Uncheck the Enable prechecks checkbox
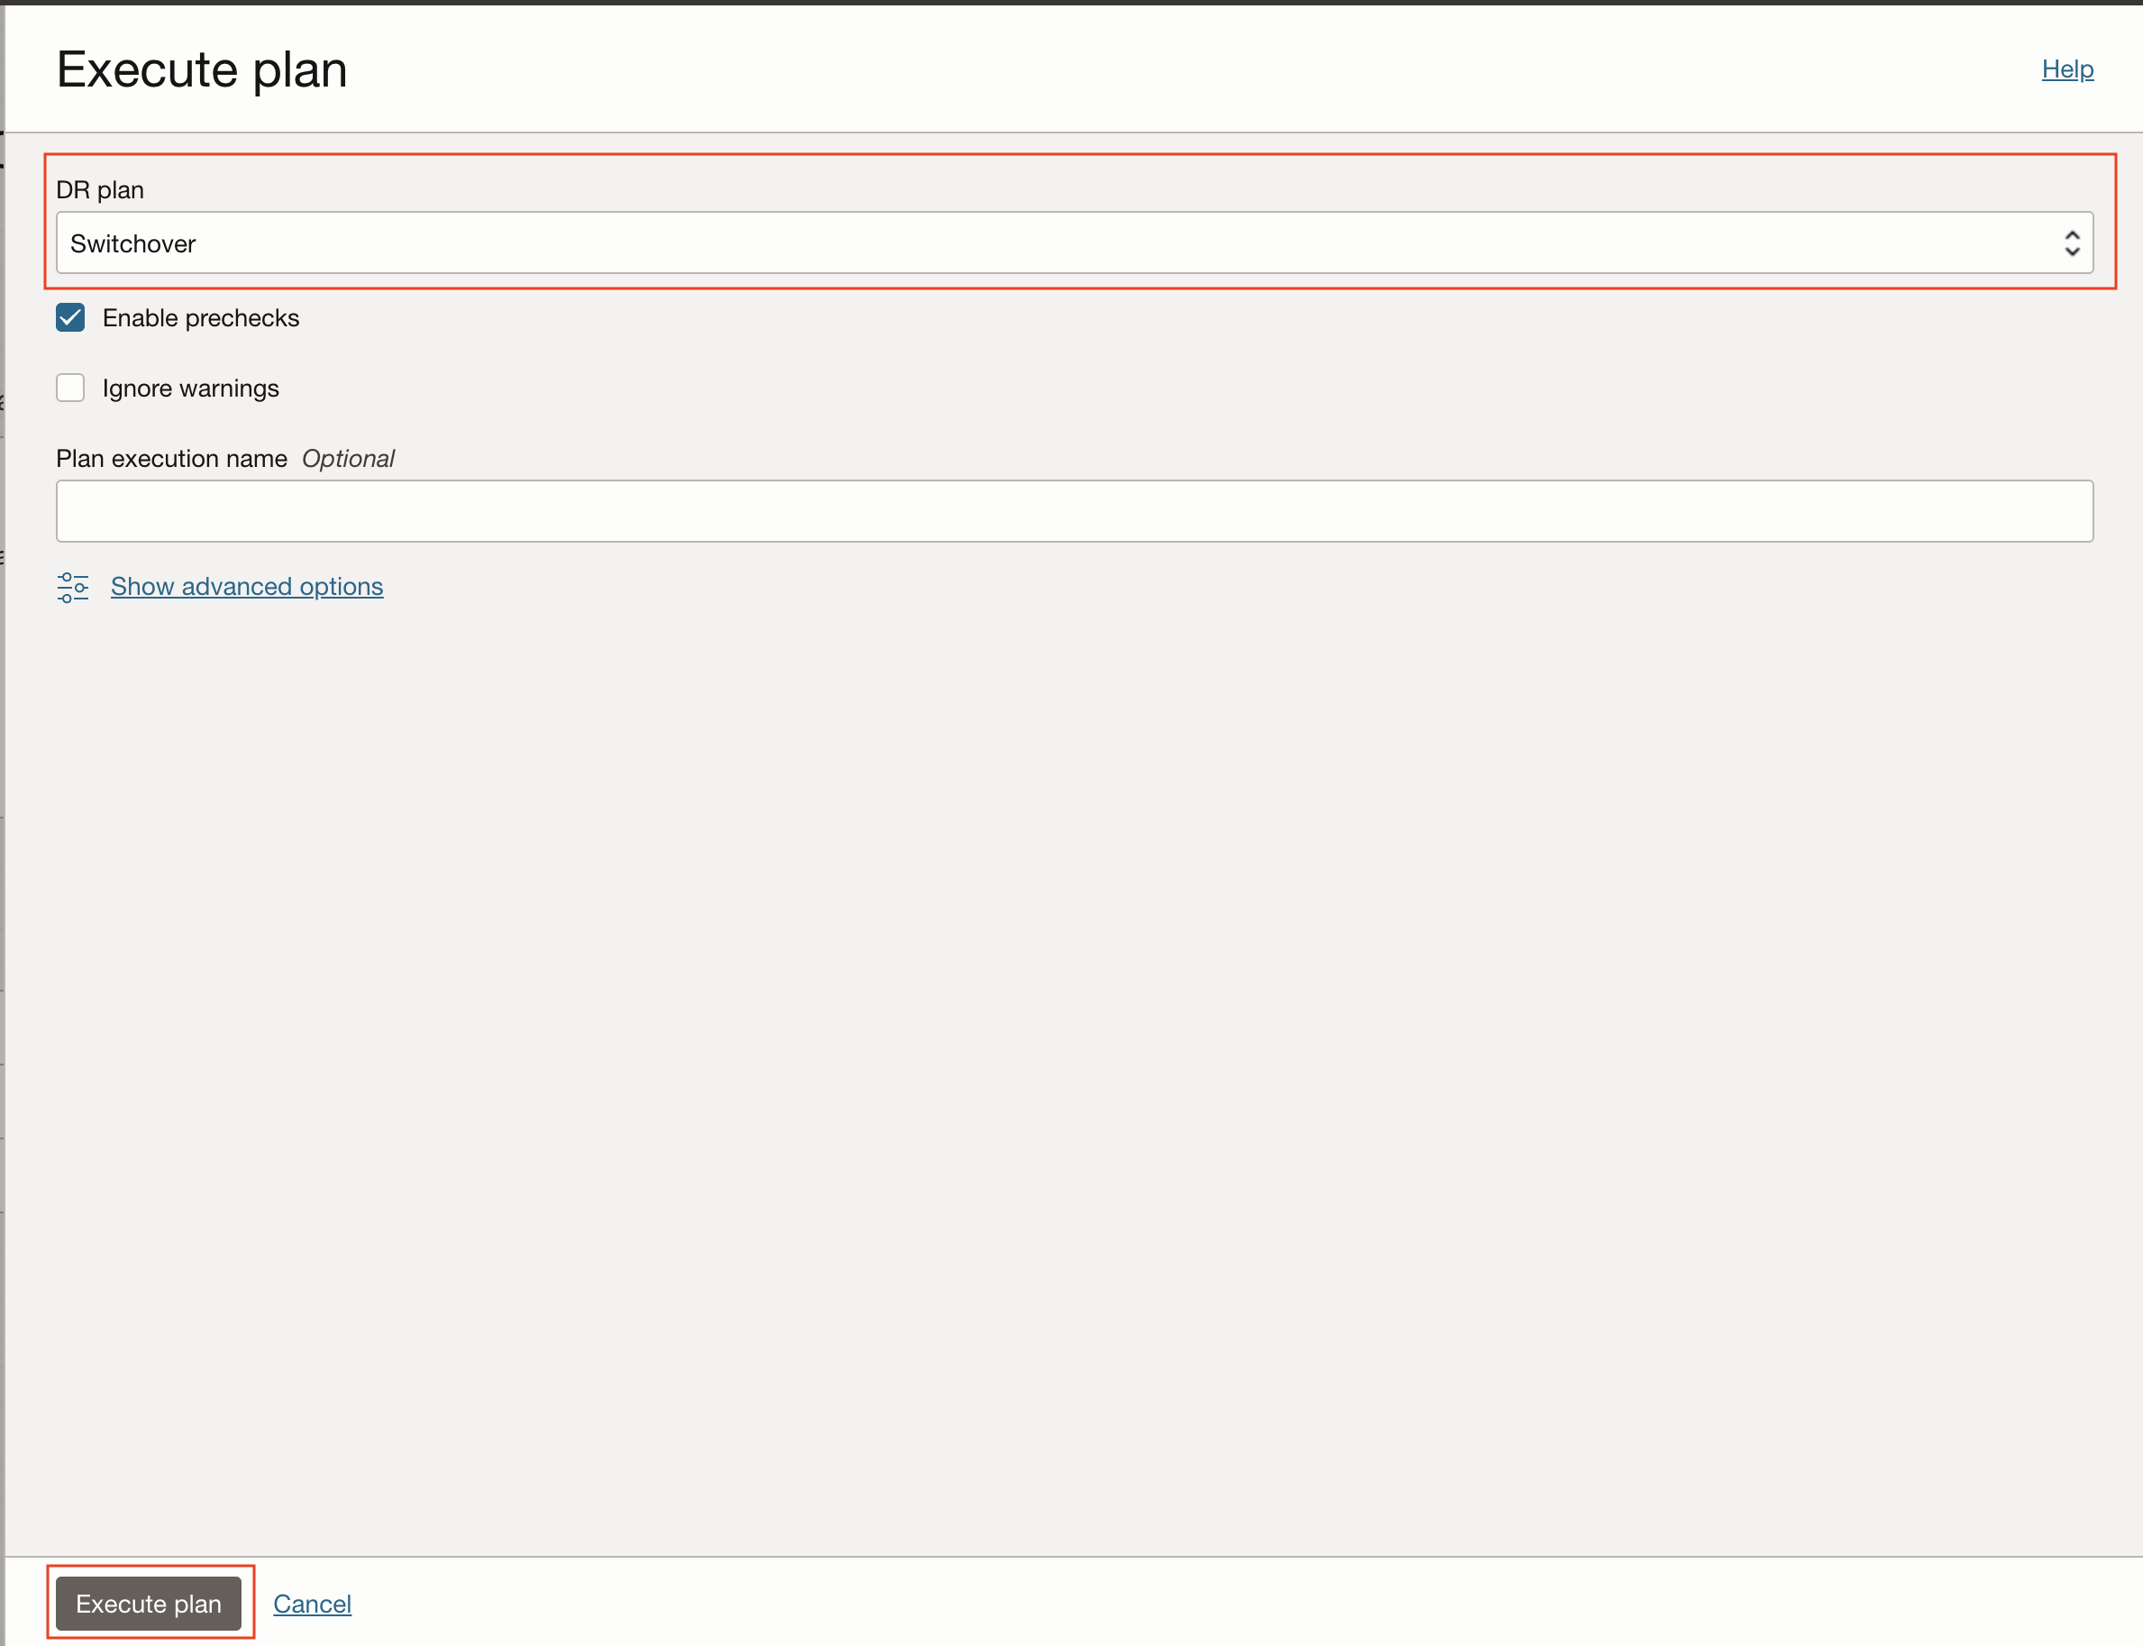Image resolution: width=2143 pixels, height=1646 pixels. (69, 317)
